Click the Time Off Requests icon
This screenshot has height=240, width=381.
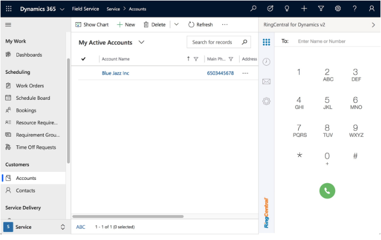(9, 147)
